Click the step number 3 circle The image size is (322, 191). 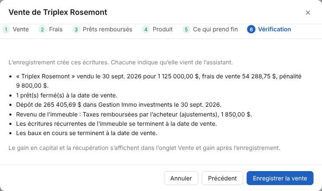[x=76, y=30]
